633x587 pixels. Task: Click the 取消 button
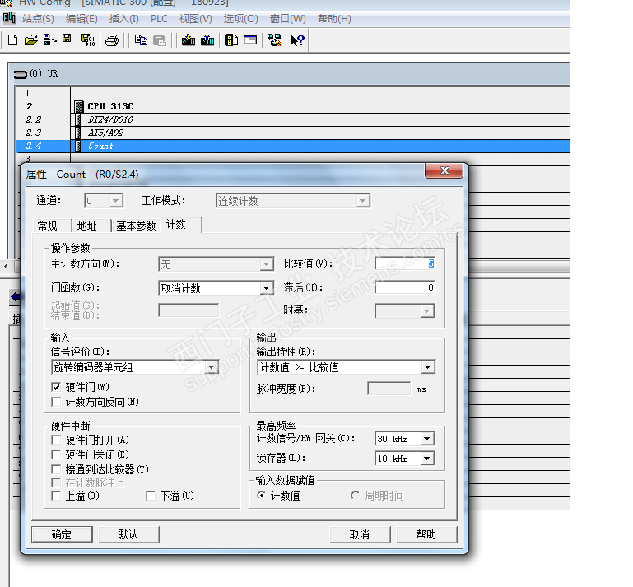click(359, 534)
